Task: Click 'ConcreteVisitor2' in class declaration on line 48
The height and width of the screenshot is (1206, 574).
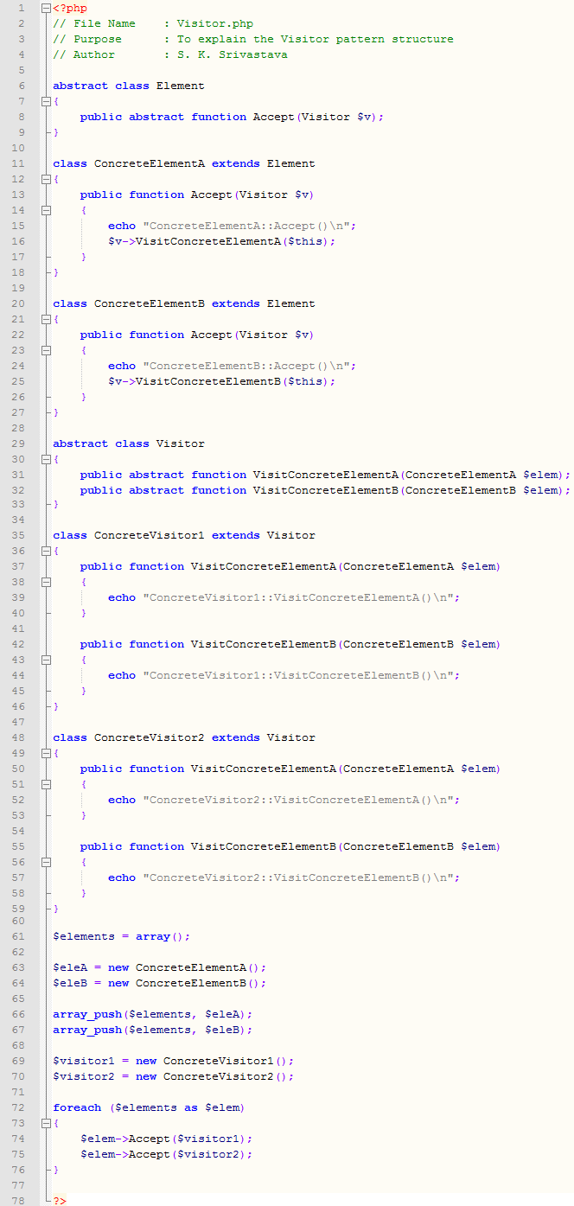Action: click(x=150, y=737)
